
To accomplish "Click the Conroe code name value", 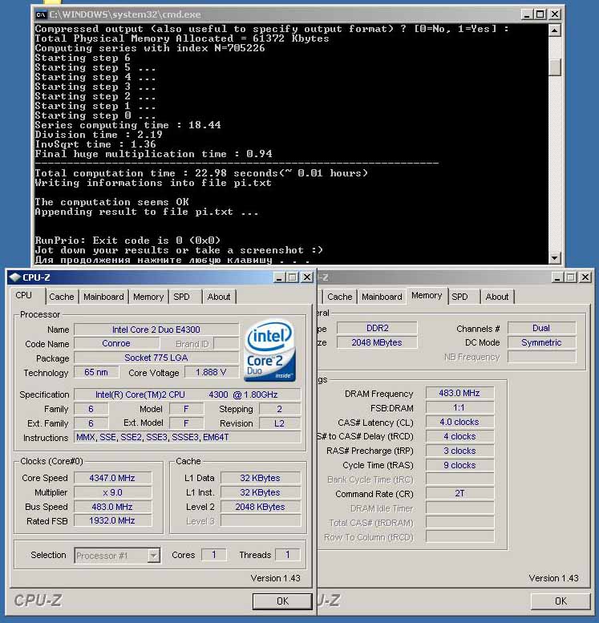I will point(116,343).
